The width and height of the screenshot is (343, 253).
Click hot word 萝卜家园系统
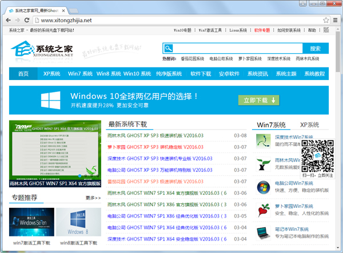pyautogui.click(x=250, y=59)
